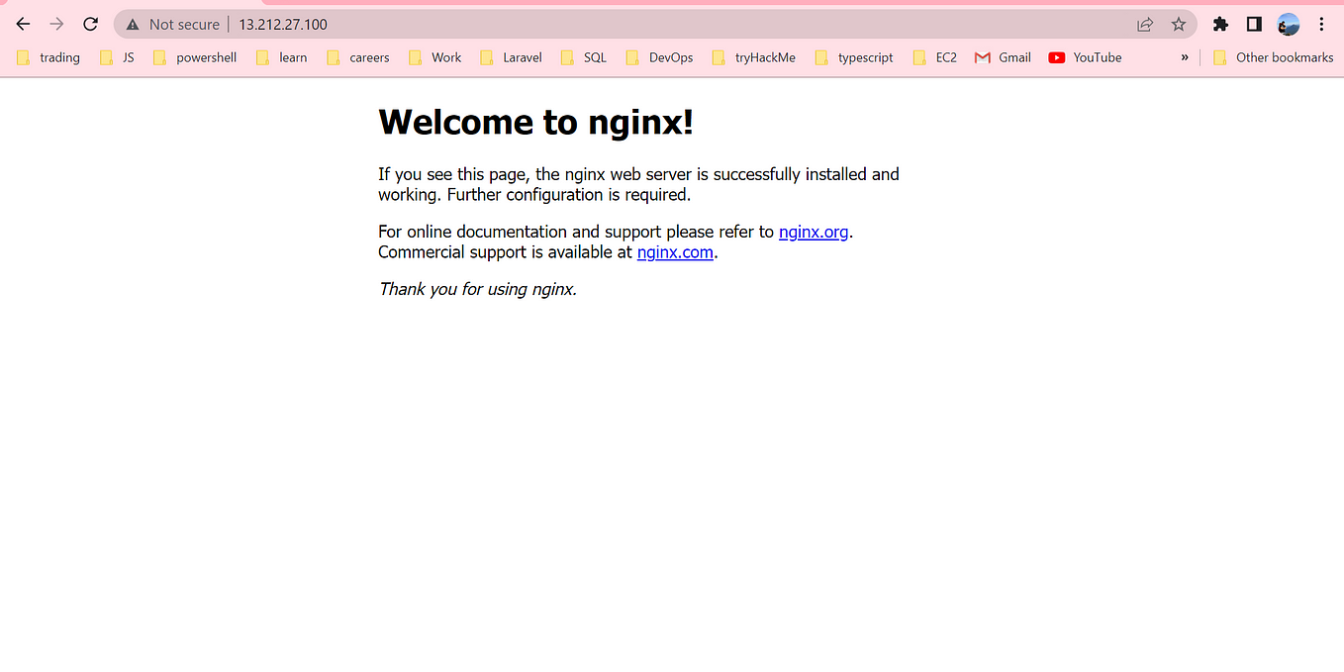This screenshot has width=1344, height=672.
Task: Open the typescript bookmarks folder
Action: coord(855,57)
